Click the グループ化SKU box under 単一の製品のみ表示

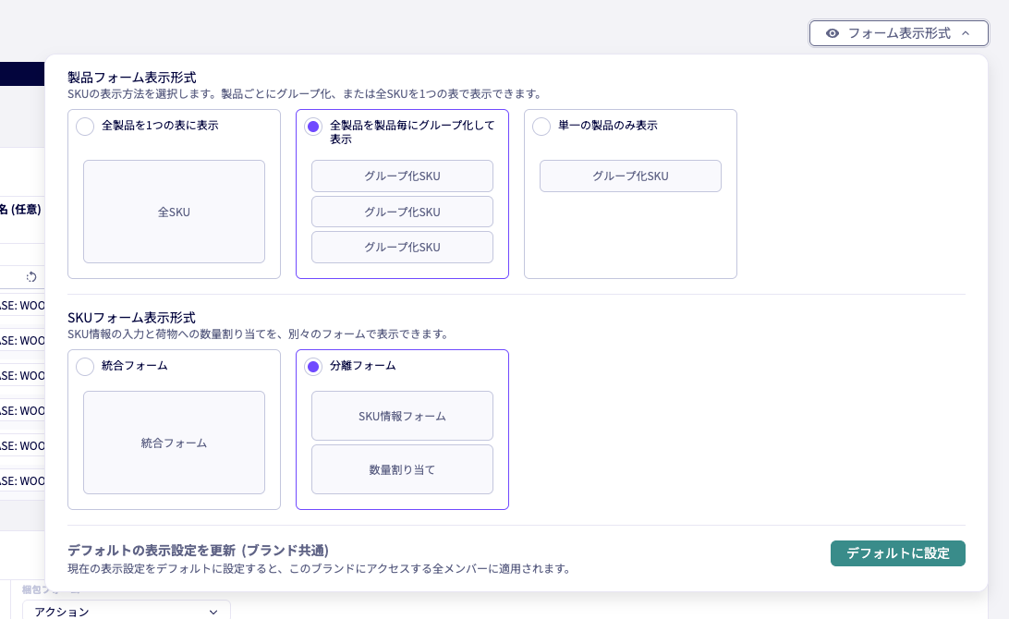(630, 176)
